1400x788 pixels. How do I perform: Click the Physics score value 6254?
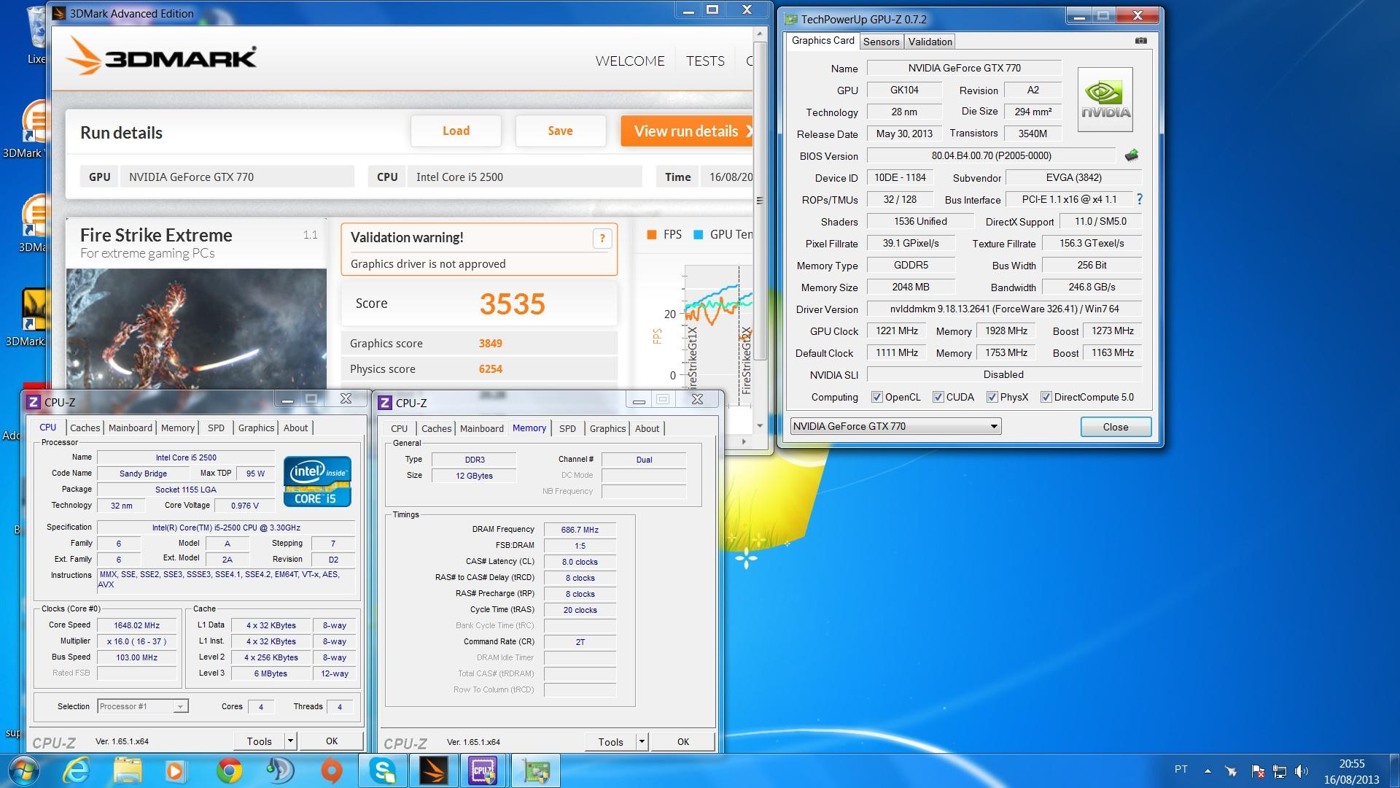490,368
